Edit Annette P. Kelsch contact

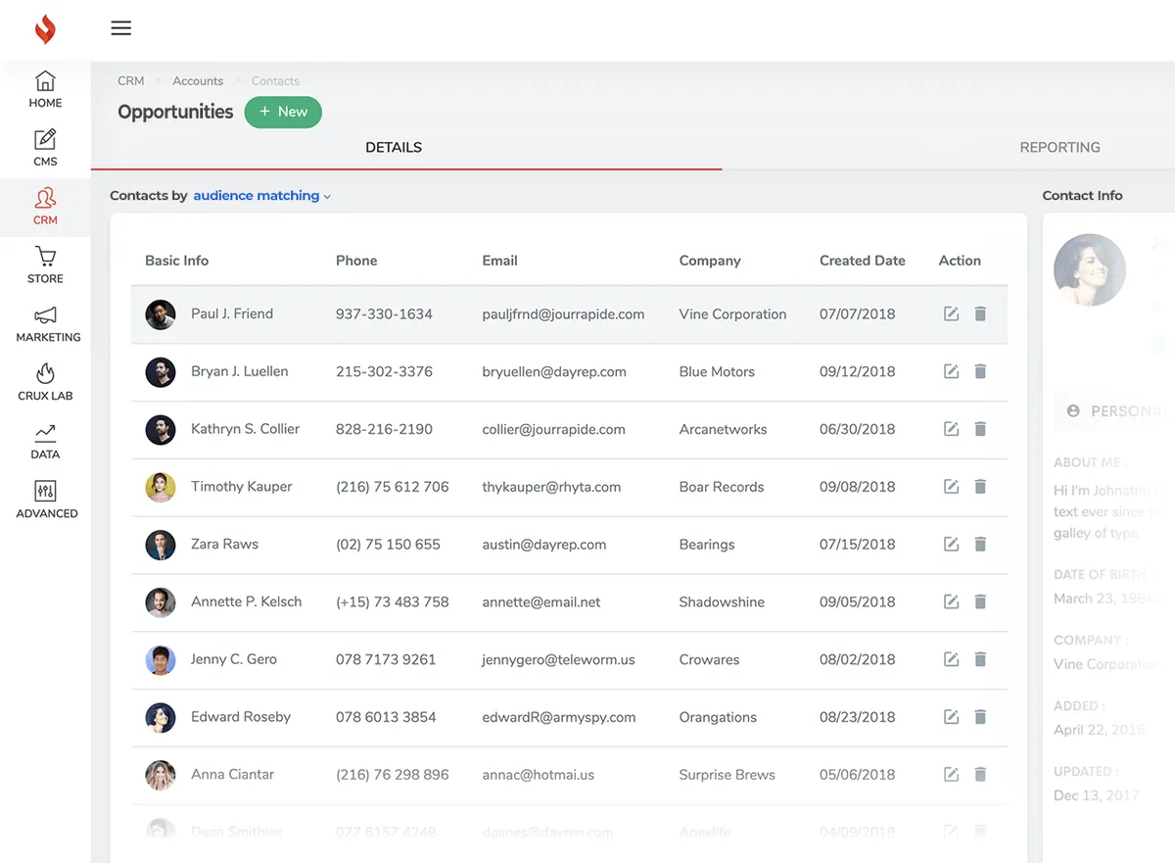click(951, 601)
